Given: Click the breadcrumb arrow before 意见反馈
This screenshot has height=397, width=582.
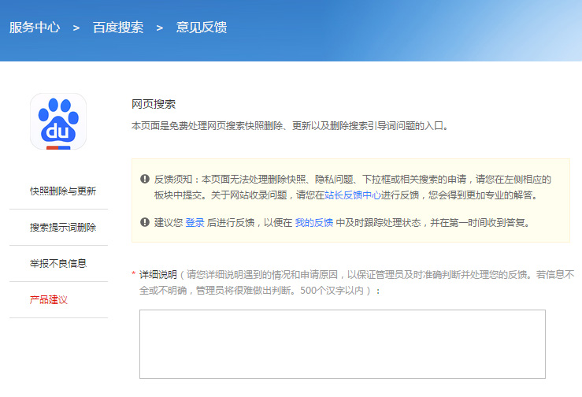Looking at the screenshot, I should coord(160,28).
